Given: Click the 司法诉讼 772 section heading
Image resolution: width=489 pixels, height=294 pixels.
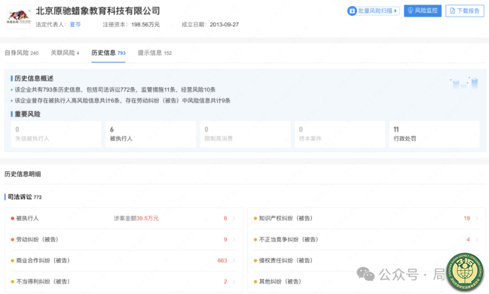Looking at the screenshot, I should (x=24, y=197).
